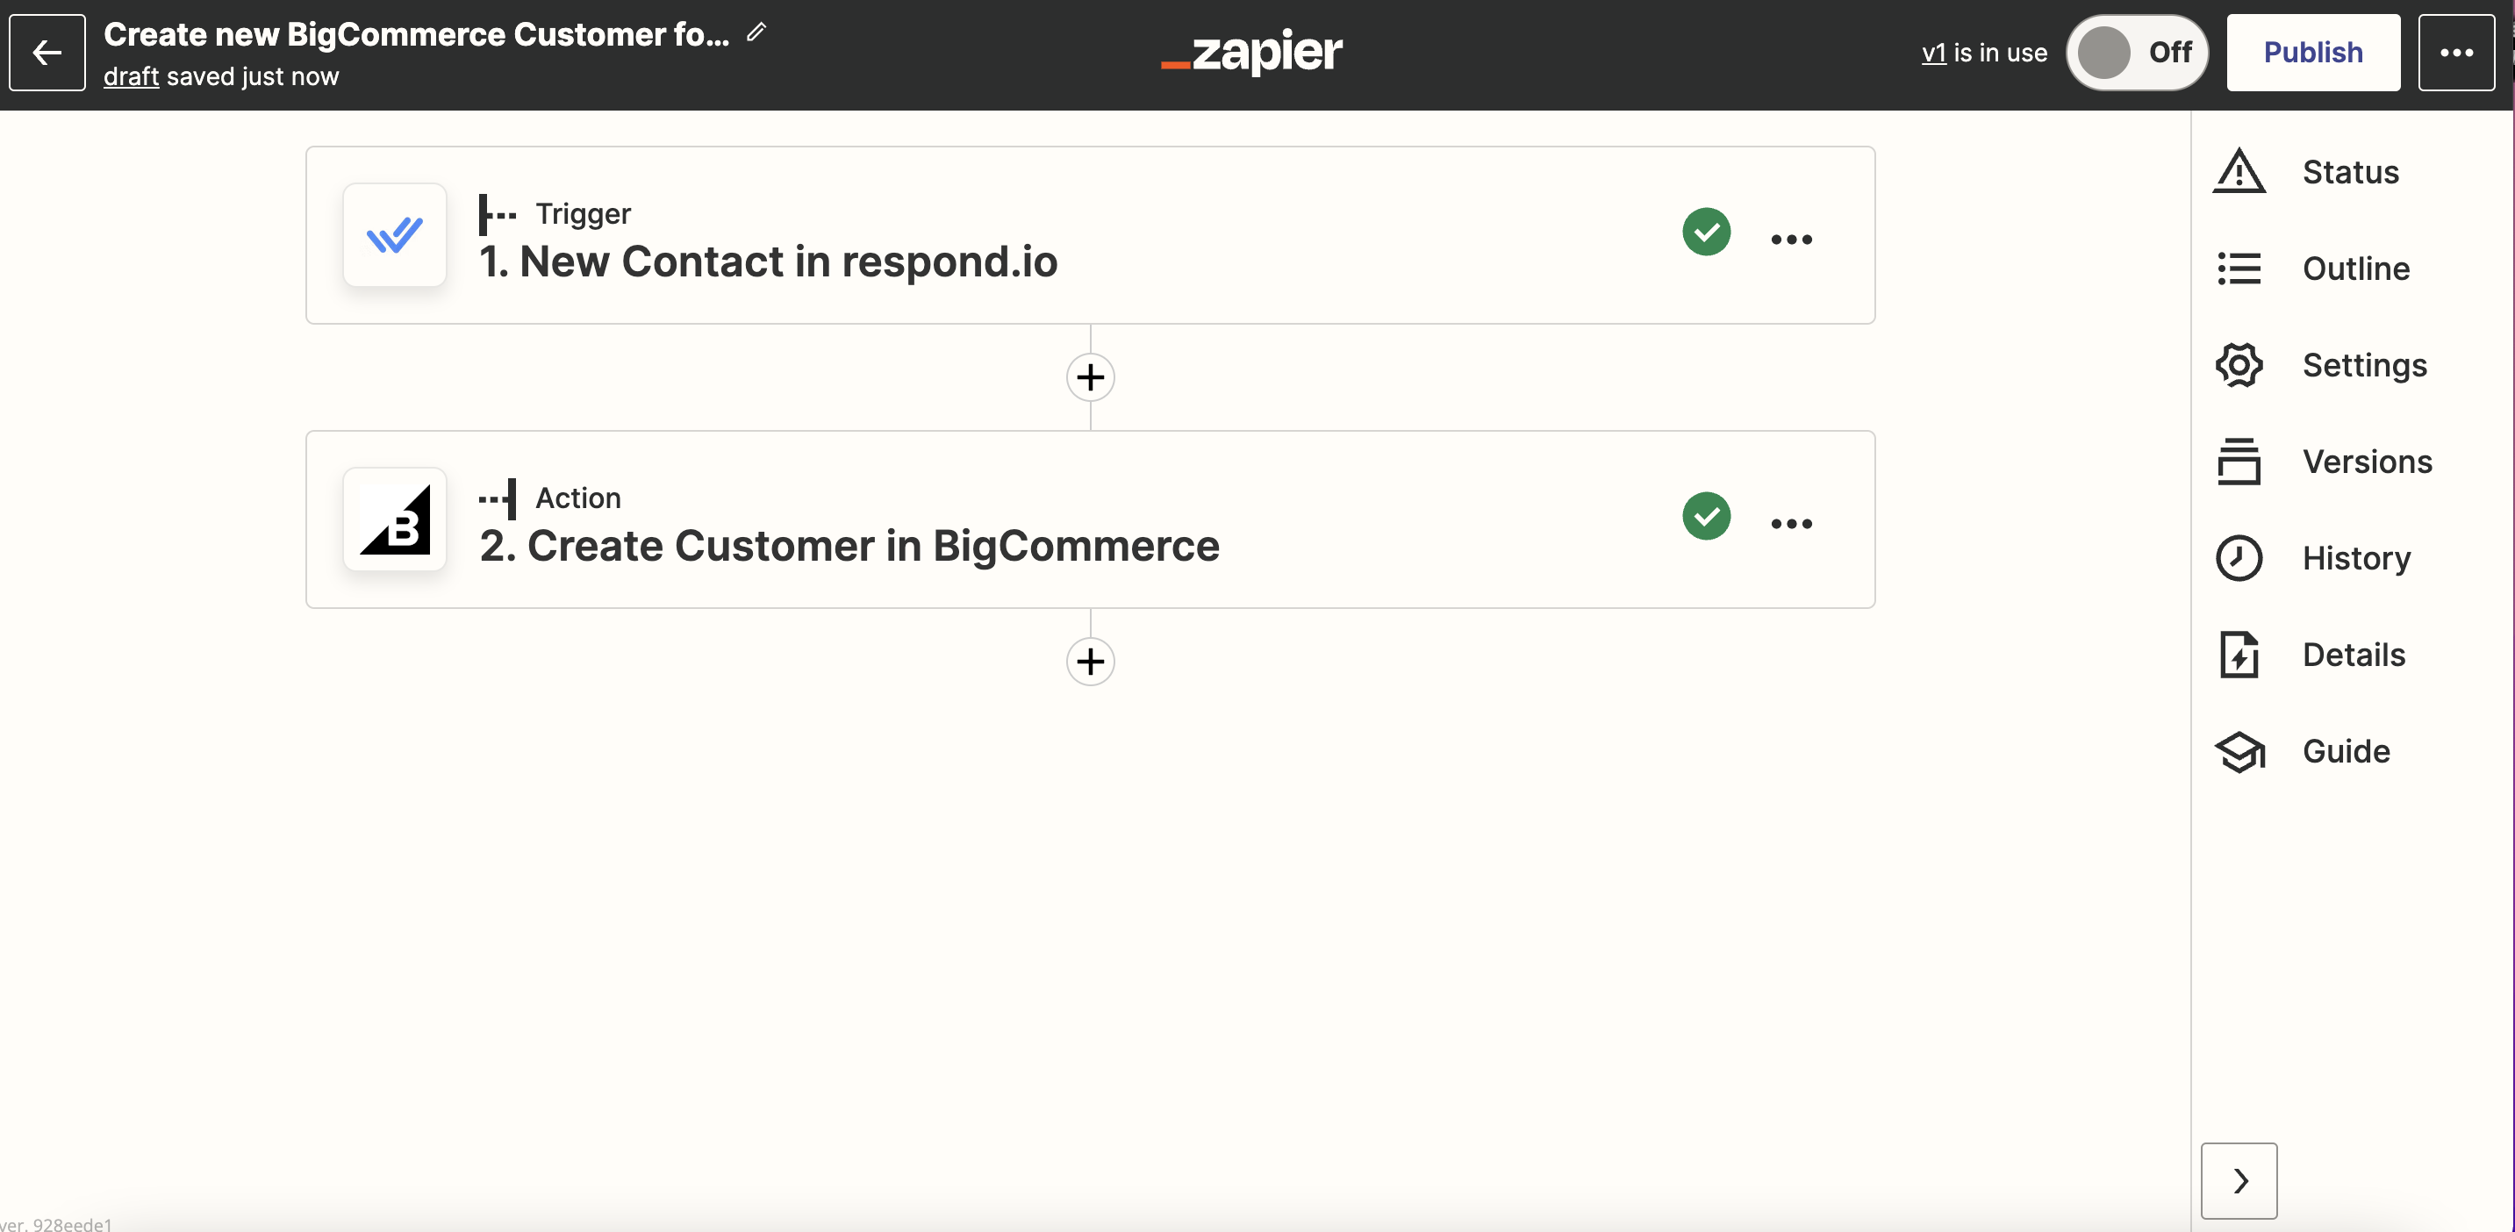
Task: Click the Status icon in sidebar
Action: (2240, 170)
